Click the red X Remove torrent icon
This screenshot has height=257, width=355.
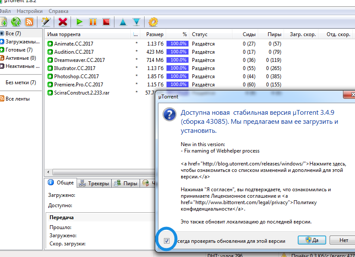pyautogui.click(x=63, y=22)
